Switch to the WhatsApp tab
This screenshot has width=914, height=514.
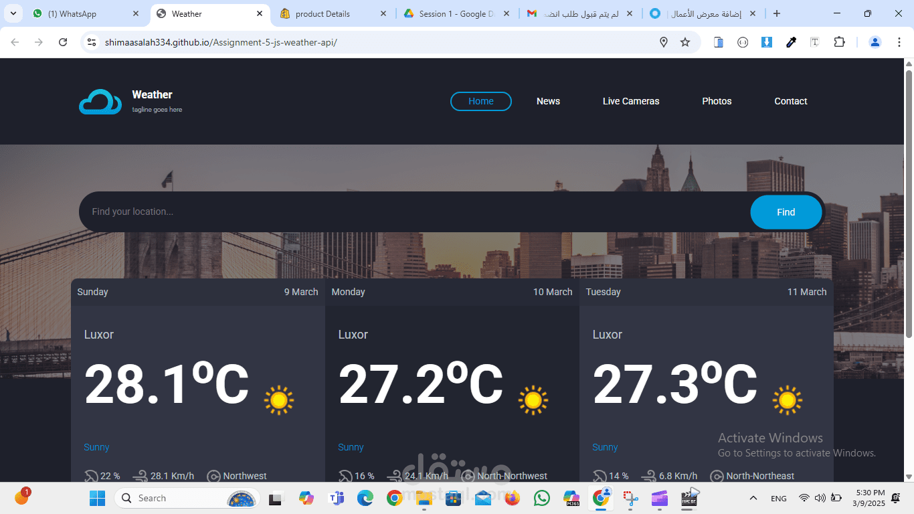86,13
